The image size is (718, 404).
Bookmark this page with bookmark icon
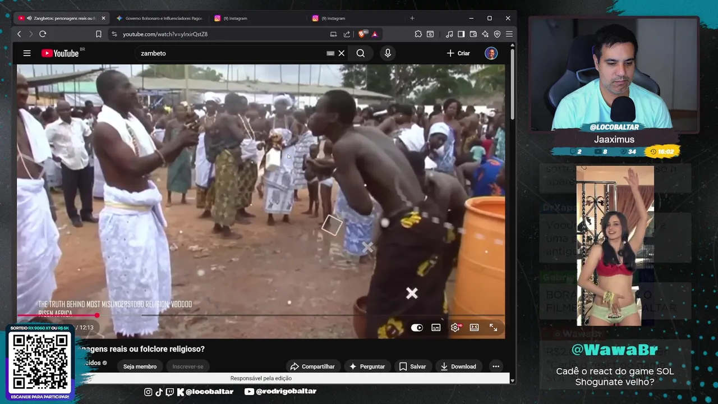(x=99, y=34)
